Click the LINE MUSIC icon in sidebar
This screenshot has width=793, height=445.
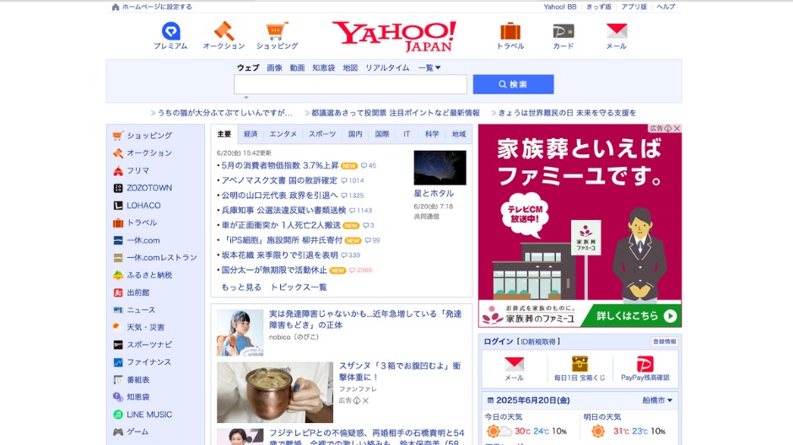tap(118, 415)
